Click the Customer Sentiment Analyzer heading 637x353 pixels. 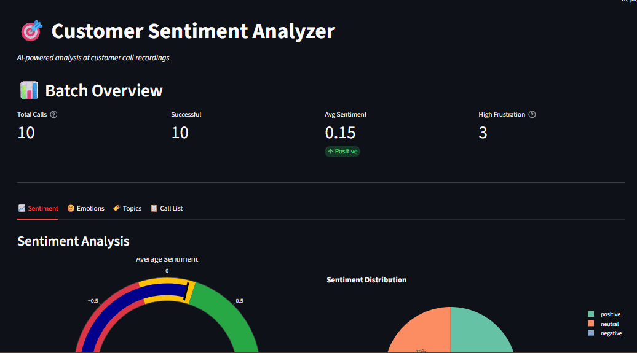point(193,31)
